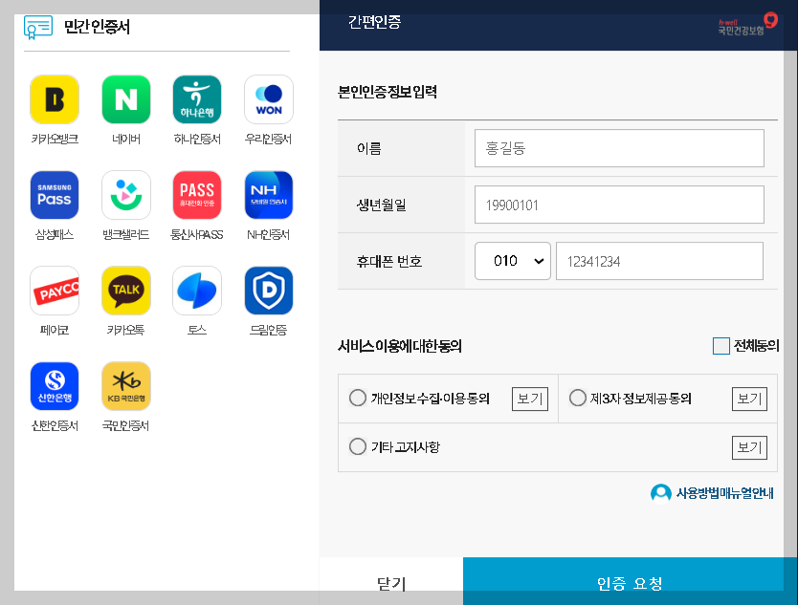Image resolution: width=798 pixels, height=605 pixels.
Task: Check the 전체동의 agree-all checkbox
Action: pos(721,346)
